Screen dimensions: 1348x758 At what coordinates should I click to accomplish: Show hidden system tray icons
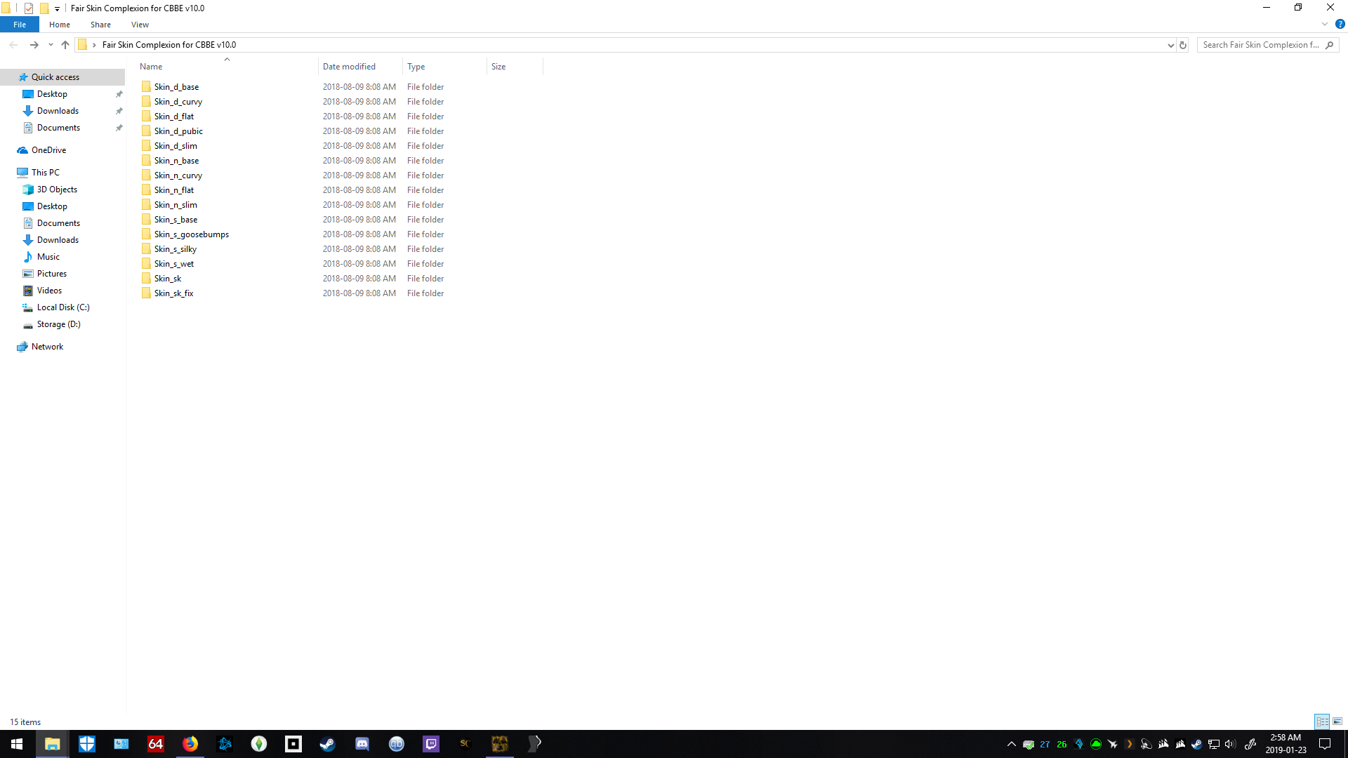click(x=1012, y=744)
